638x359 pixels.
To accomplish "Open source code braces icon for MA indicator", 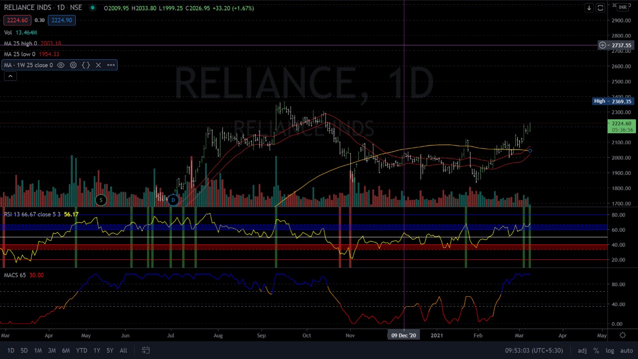I will [x=86, y=65].
